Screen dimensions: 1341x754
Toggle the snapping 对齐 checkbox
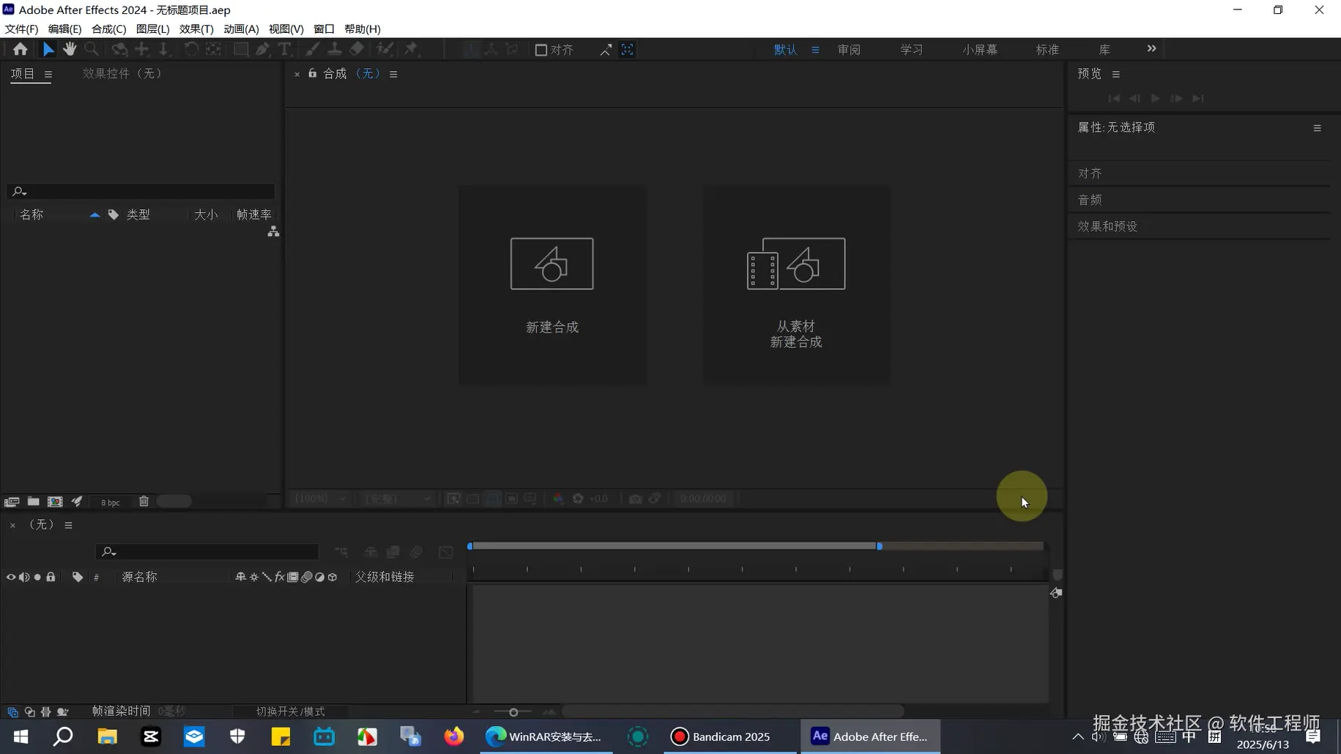(541, 50)
